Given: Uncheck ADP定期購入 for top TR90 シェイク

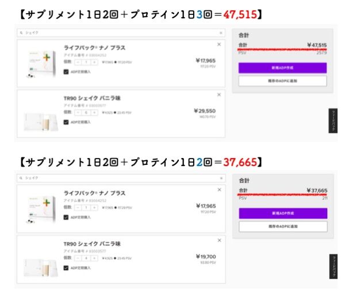Looking at the screenshot, I should 66,122.
